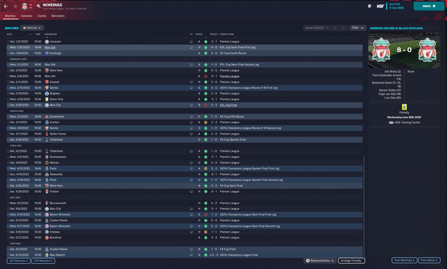This screenshot has height=269, width=447.
Task: Click the yellow draw indicator on the Everton row
Action: point(206,122)
